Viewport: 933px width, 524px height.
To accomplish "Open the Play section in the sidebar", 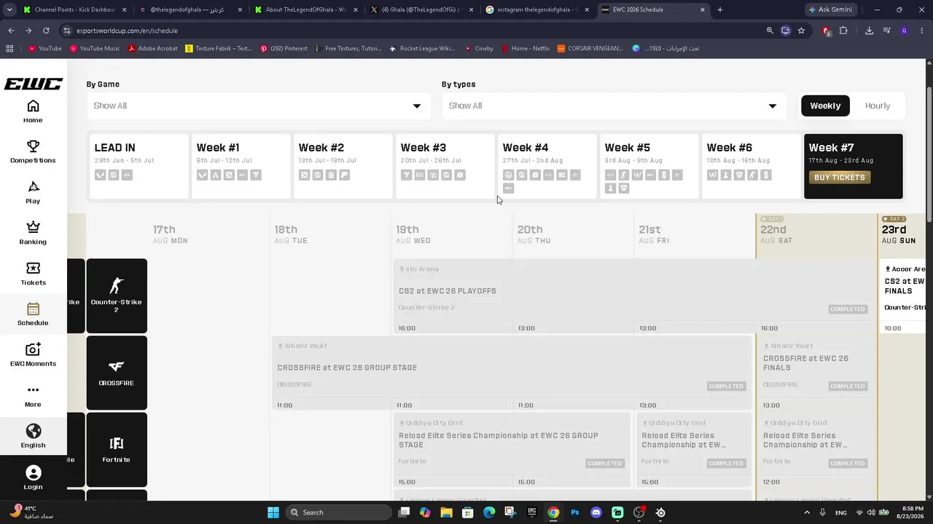I will (x=33, y=193).
